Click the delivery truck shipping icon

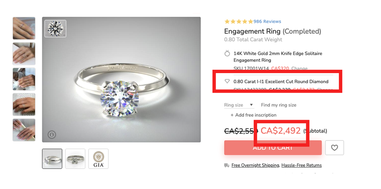227,165
